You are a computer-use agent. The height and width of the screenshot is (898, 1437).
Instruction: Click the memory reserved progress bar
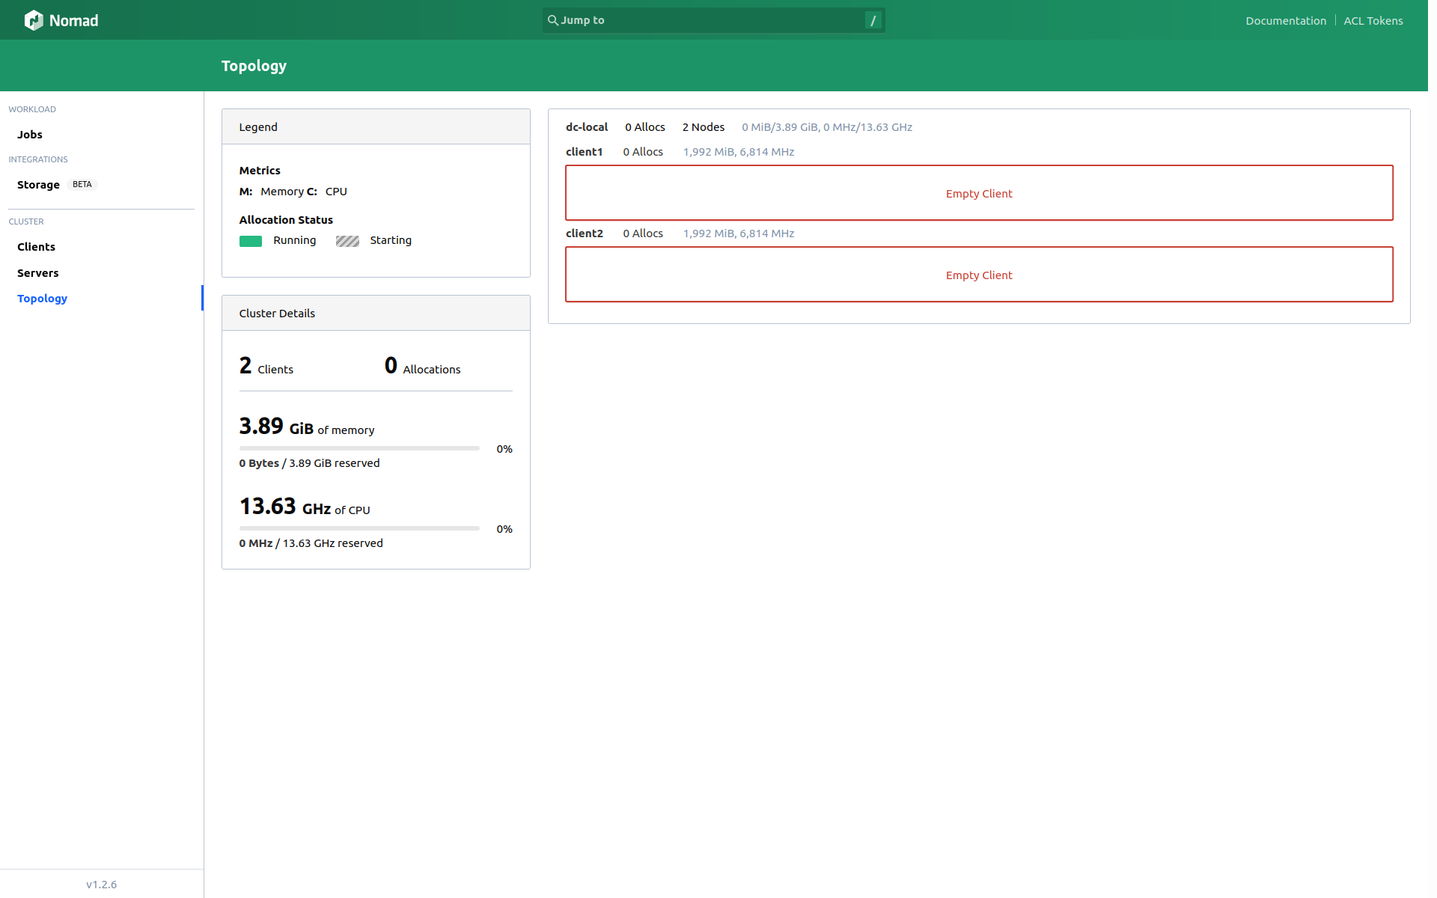359,448
